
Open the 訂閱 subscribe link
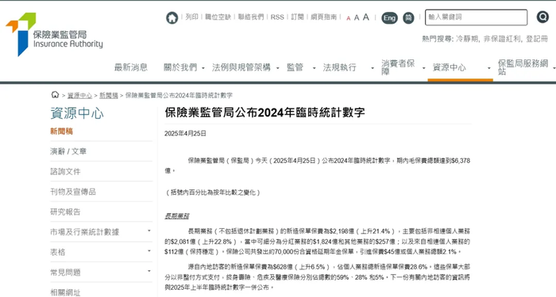(x=298, y=17)
